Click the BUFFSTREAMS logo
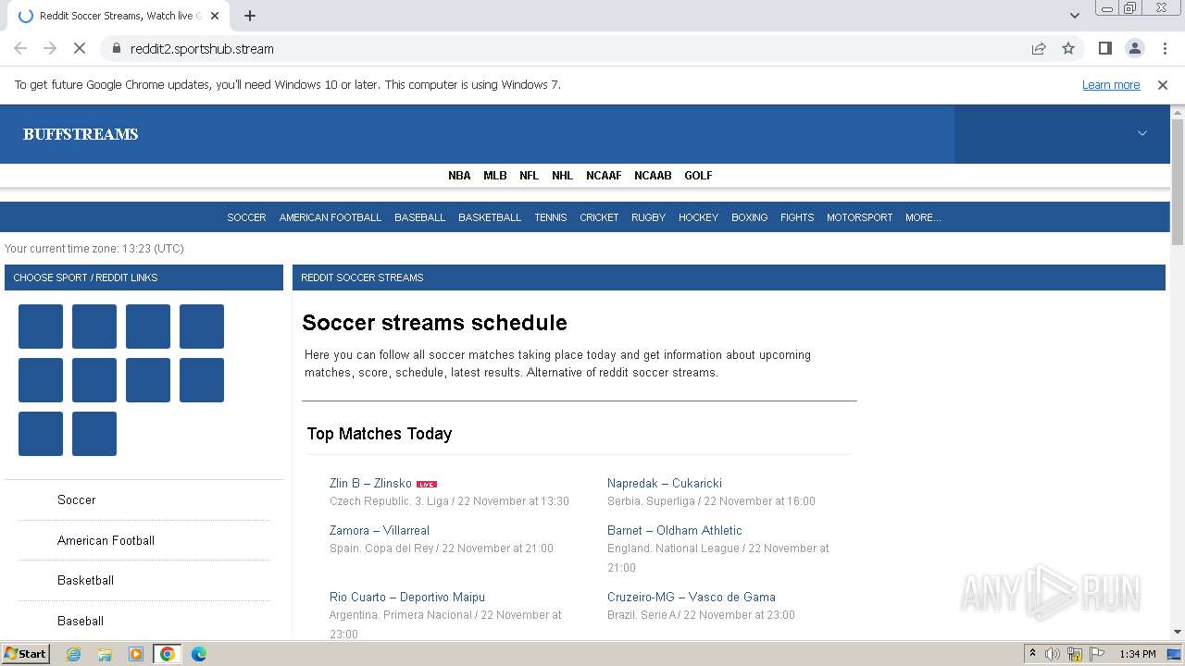 pos(81,134)
